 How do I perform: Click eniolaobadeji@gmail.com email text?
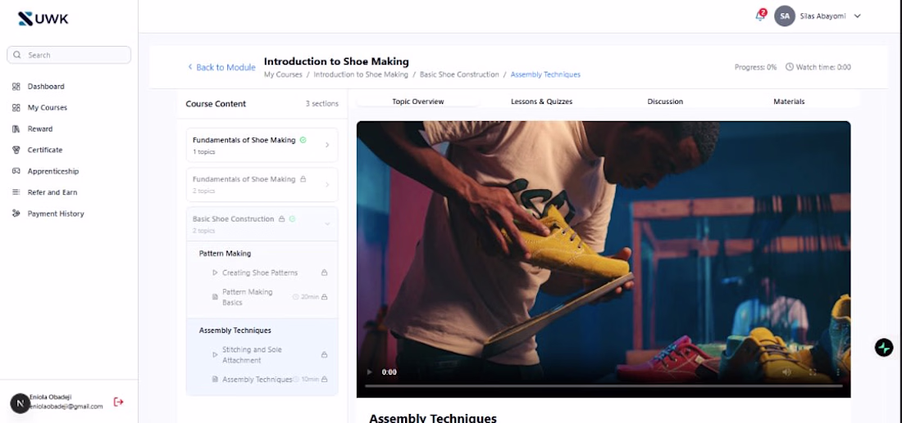click(66, 407)
